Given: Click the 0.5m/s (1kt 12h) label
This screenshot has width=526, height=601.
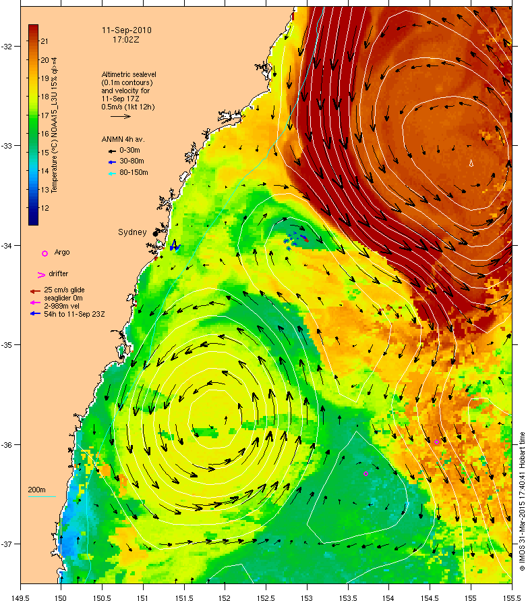Looking at the screenshot, I should (x=128, y=107).
